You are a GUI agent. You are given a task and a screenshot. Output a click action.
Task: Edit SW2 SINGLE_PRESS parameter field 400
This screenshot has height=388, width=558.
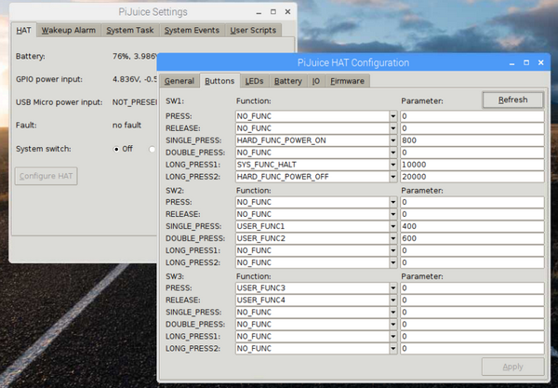point(472,226)
